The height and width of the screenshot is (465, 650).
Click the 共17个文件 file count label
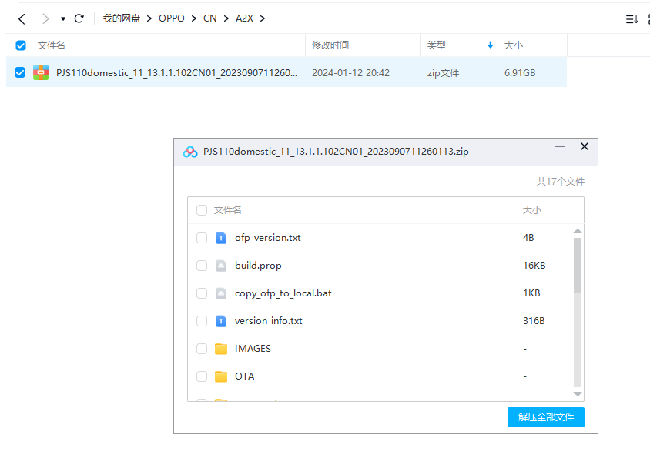point(561,182)
